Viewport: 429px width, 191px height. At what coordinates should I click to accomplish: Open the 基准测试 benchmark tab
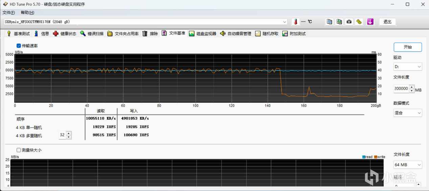18,34
